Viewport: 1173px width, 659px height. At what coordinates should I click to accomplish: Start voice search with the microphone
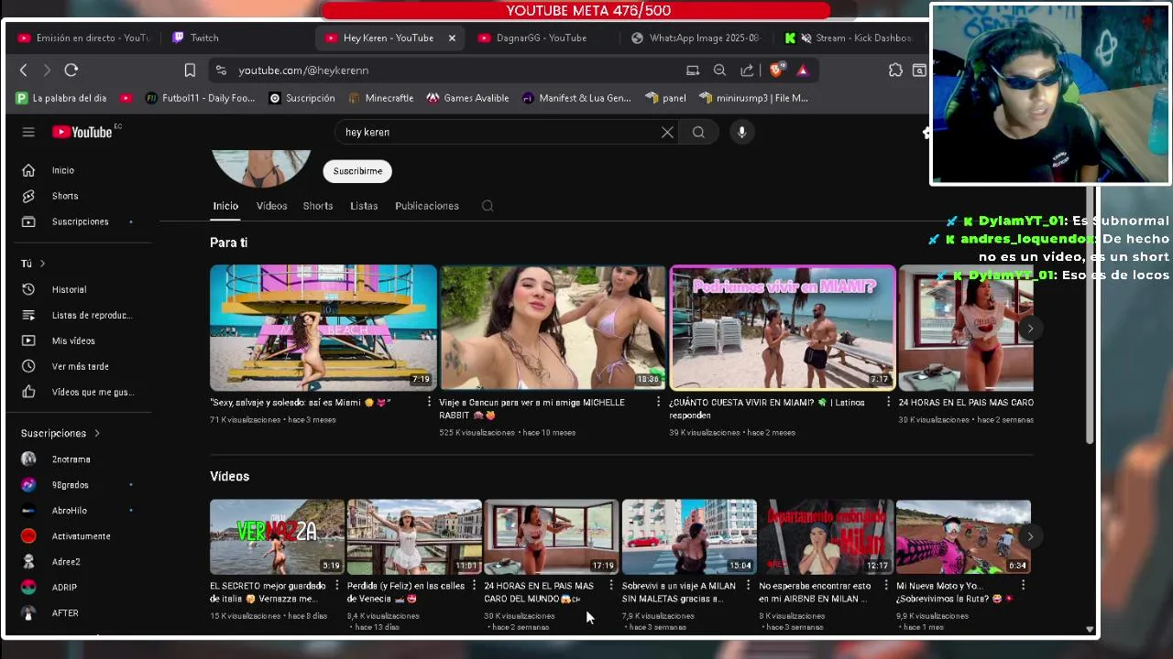coord(741,132)
